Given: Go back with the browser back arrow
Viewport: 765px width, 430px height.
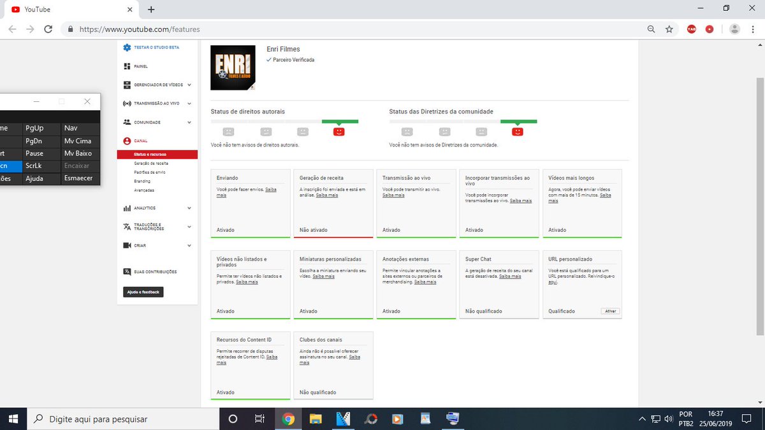Looking at the screenshot, I should click(x=12, y=29).
